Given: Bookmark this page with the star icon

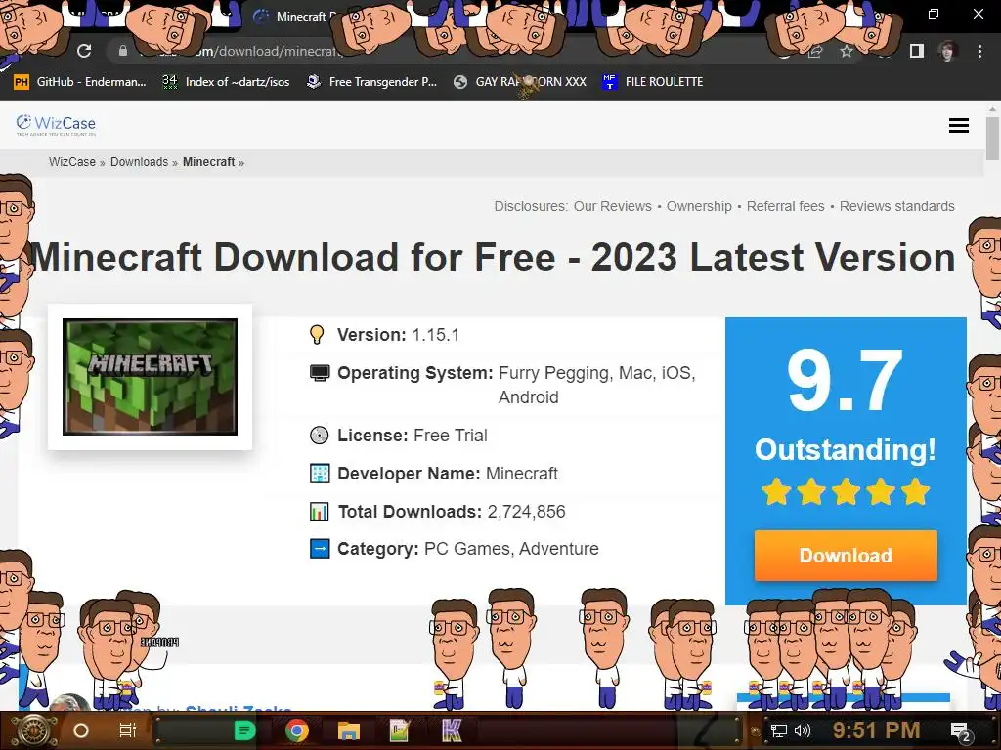Looking at the screenshot, I should [x=847, y=51].
